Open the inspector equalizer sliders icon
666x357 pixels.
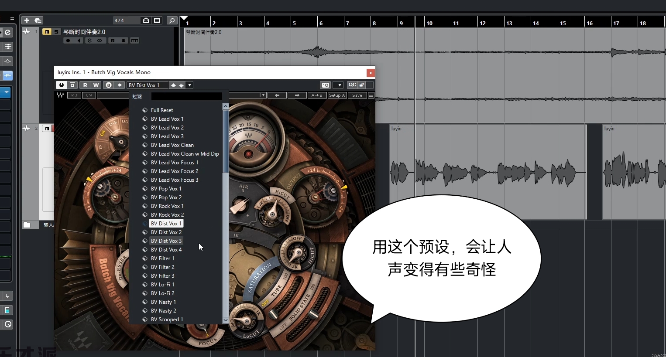[7, 47]
